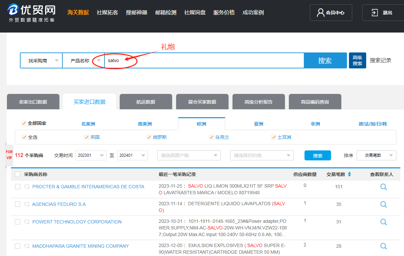Uncheck 乌克兰 country checkbox
404x256 pixels.
click(x=211, y=137)
